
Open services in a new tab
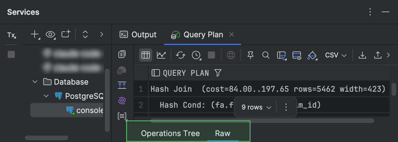point(66,34)
